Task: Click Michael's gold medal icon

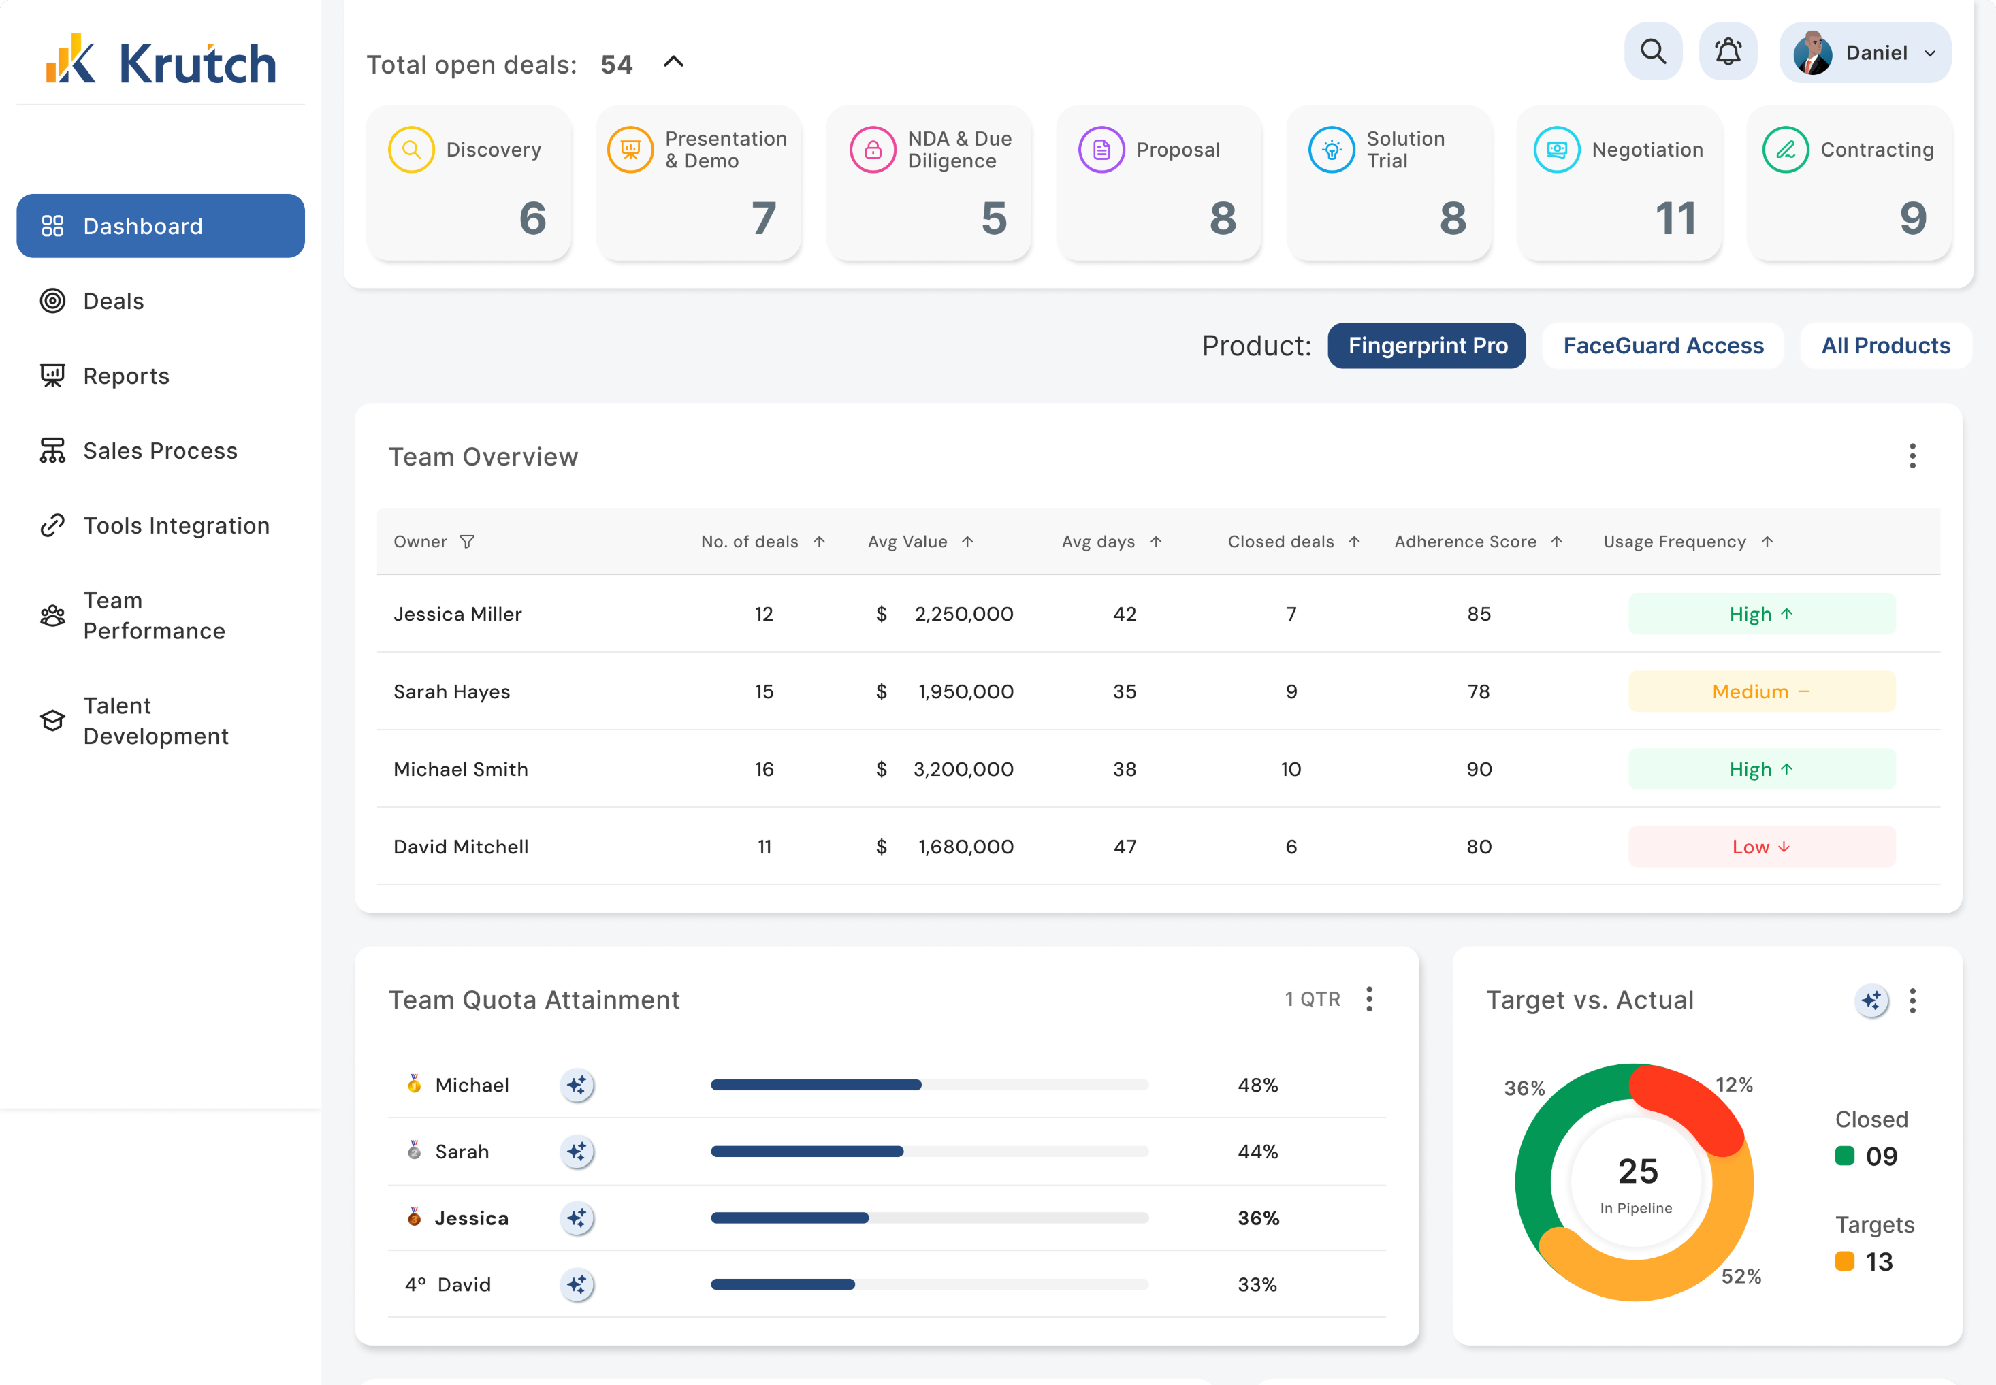Action: tap(415, 1084)
